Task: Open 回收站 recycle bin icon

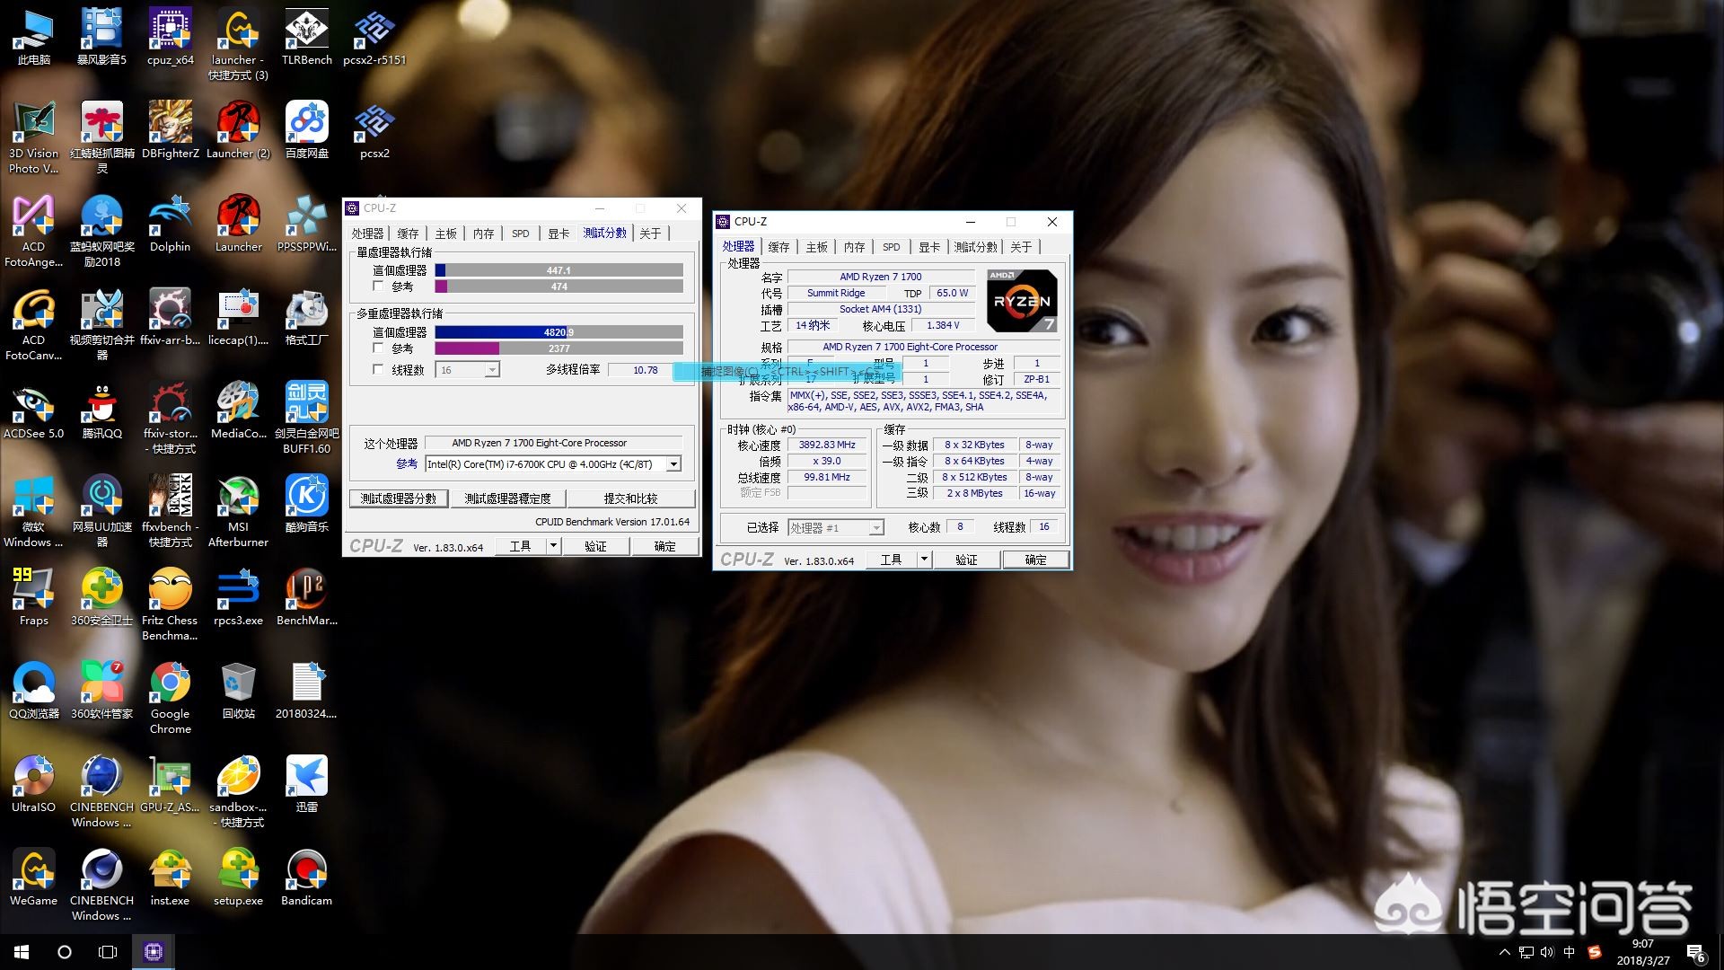Action: (239, 691)
